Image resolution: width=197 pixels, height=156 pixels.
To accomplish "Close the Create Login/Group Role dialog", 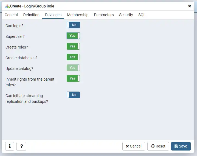I will point(190,6).
